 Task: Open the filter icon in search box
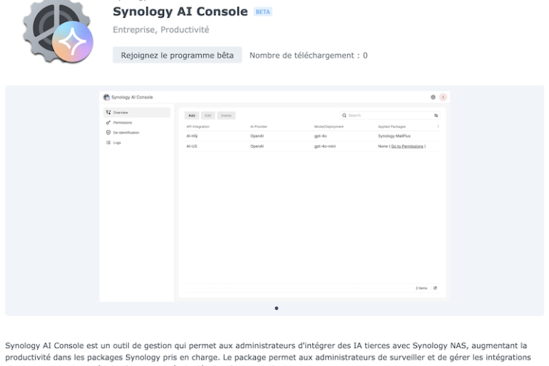(436, 116)
